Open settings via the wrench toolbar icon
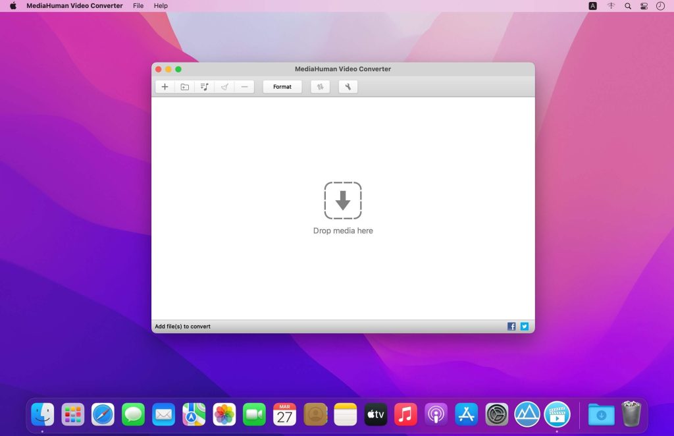Screen dimensions: 674x436 (x=348, y=86)
